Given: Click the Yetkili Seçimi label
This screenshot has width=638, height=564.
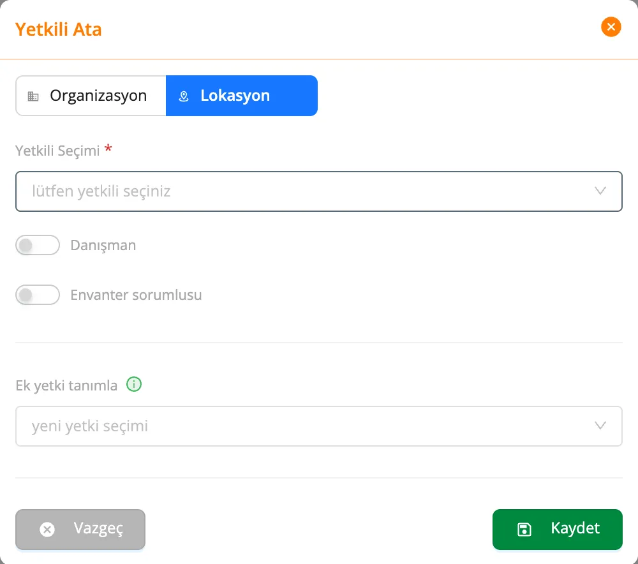Looking at the screenshot, I should (57, 151).
